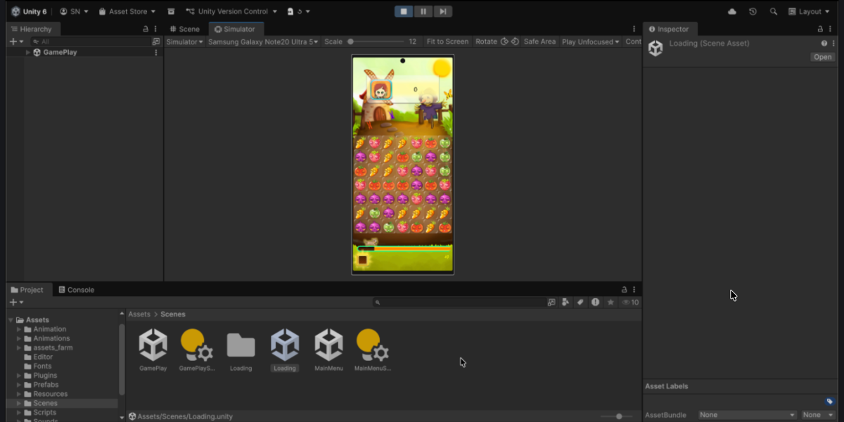The height and width of the screenshot is (422, 844).
Task: Open the Package Manager icon
Action: point(171,11)
